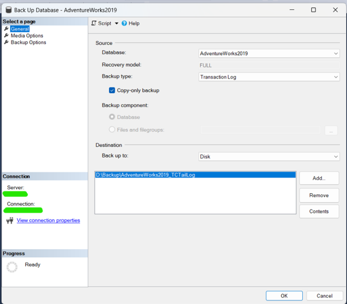Click the OK button
The width and height of the screenshot is (347, 304).
point(284,296)
